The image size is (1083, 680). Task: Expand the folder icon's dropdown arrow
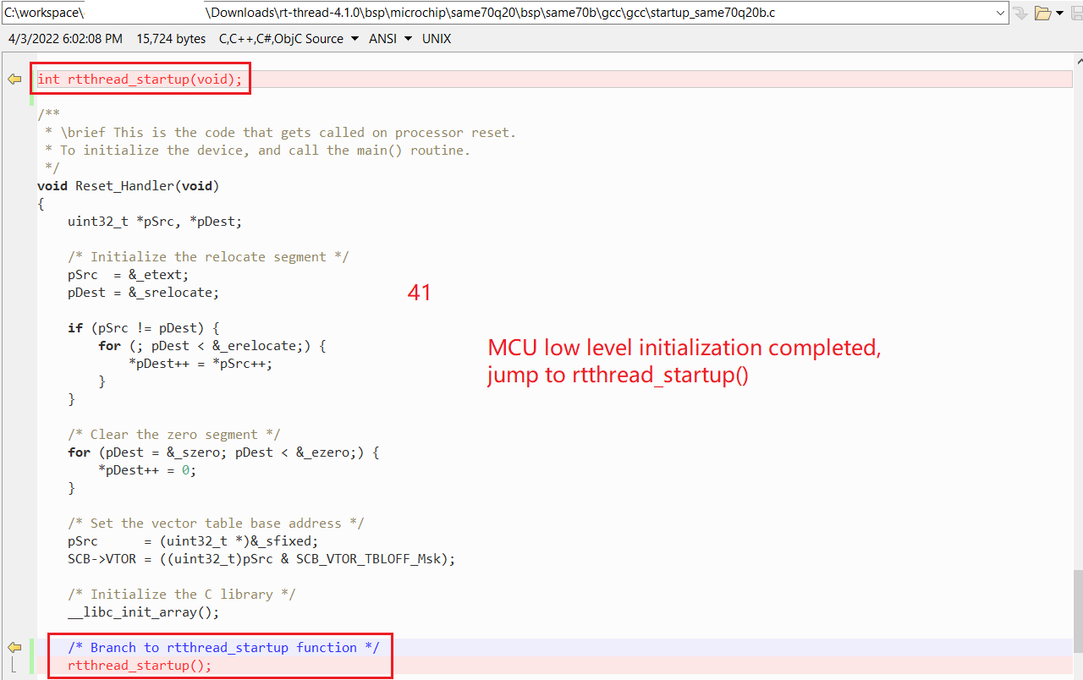(x=1059, y=13)
